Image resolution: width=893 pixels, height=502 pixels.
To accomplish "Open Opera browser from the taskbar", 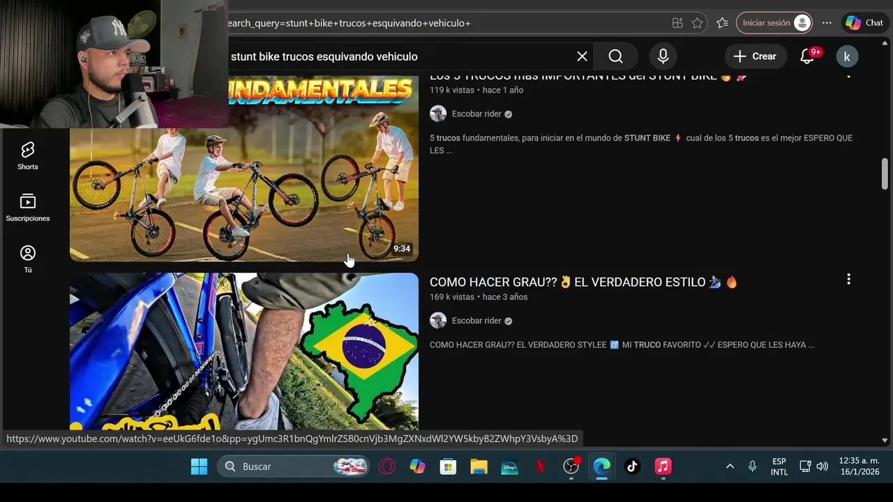I will tap(387, 466).
